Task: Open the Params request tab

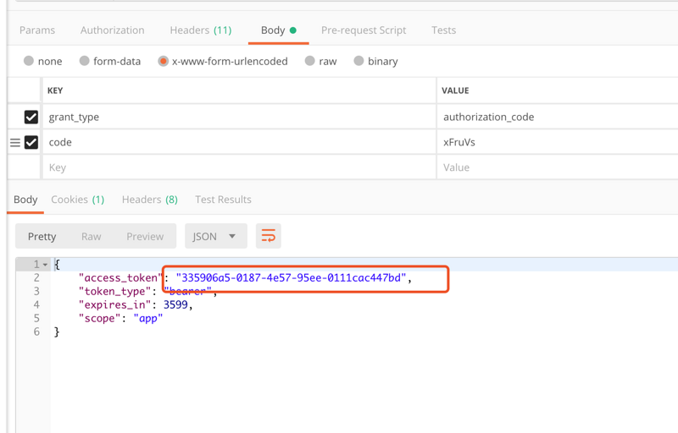Action: (37, 30)
